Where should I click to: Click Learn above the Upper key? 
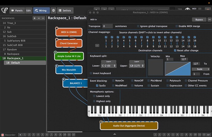(x=137, y=61)
